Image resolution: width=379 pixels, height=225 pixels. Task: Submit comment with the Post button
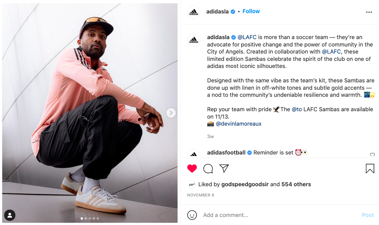[x=368, y=215]
